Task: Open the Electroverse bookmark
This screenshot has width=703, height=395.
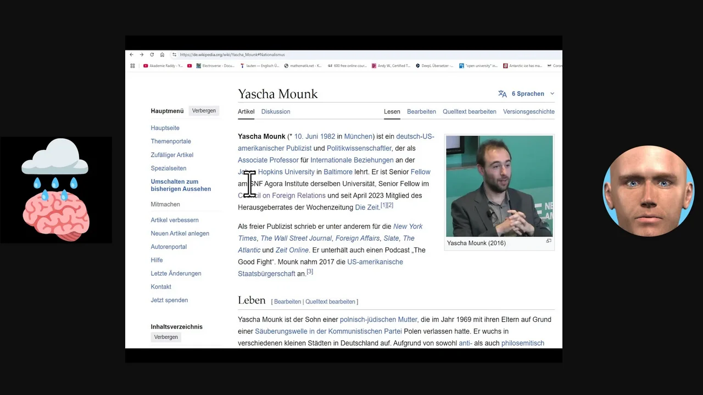Action: [215, 66]
